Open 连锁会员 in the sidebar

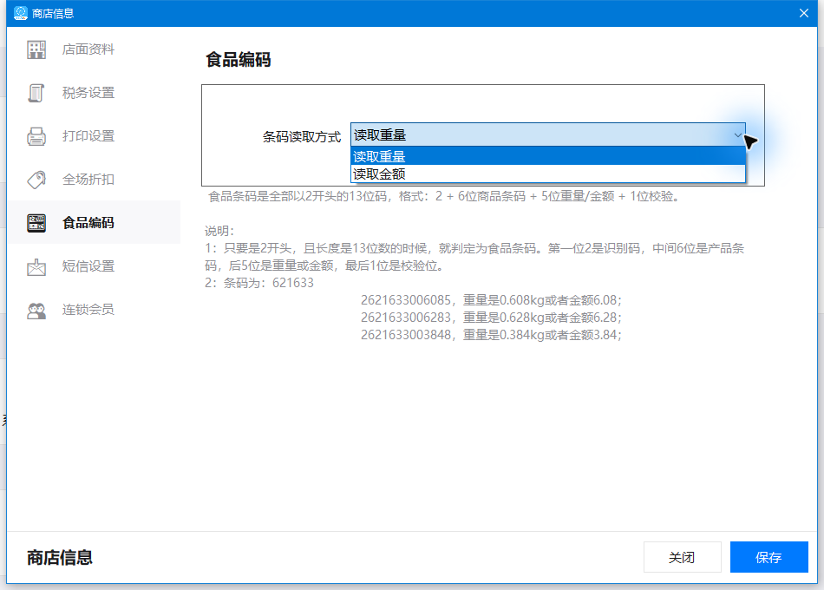coord(94,311)
